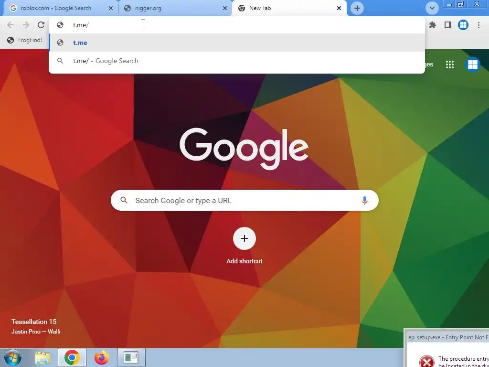Screen dimensions: 489x367
Task: Click the globe icon beside t.me suggestion
Action: (x=60, y=43)
